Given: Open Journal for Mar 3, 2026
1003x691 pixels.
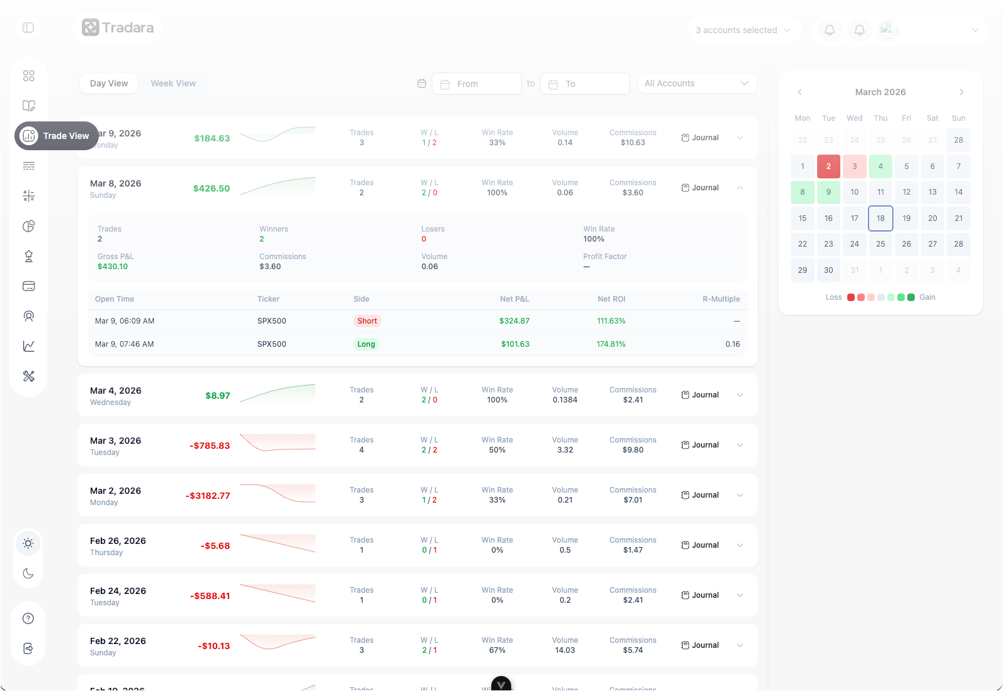Looking at the screenshot, I should pos(700,445).
